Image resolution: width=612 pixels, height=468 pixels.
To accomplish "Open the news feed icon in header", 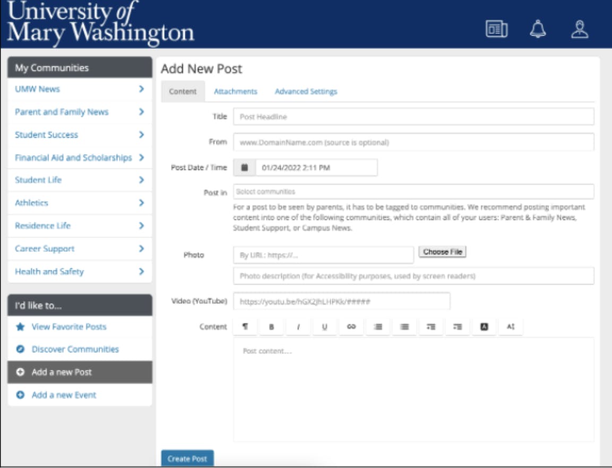I will [496, 29].
